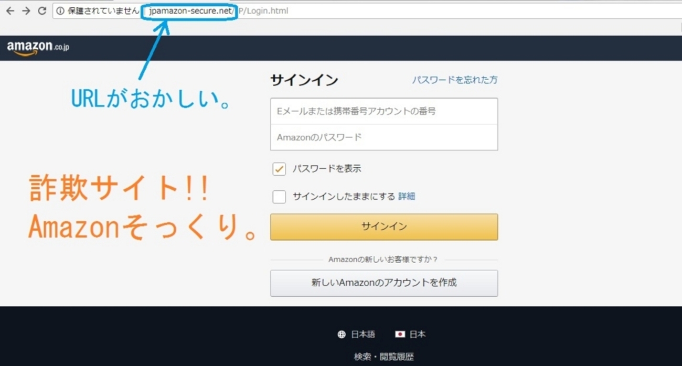Click the サインイン heading text

304,80
